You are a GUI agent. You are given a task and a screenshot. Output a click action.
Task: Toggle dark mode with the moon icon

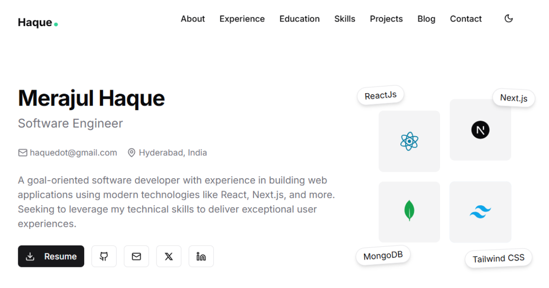click(508, 18)
